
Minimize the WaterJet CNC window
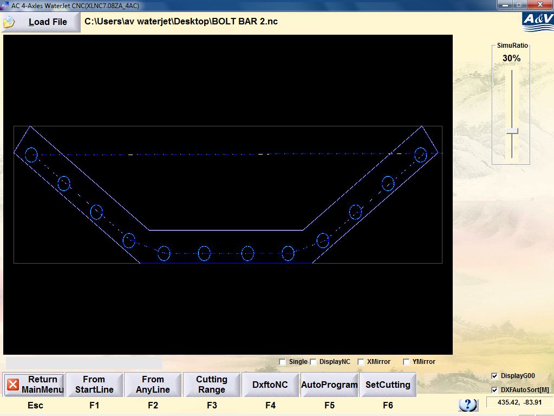pos(505,4)
